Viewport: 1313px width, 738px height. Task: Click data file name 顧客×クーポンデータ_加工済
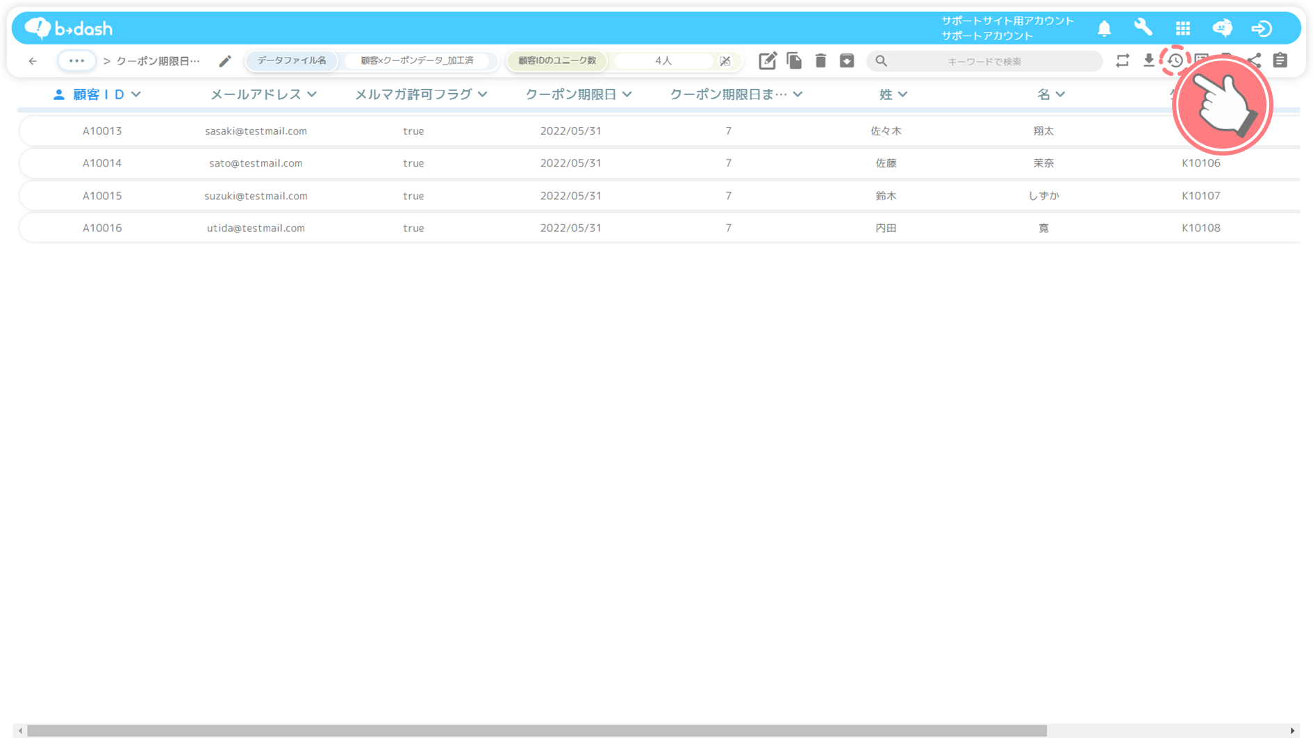(417, 61)
